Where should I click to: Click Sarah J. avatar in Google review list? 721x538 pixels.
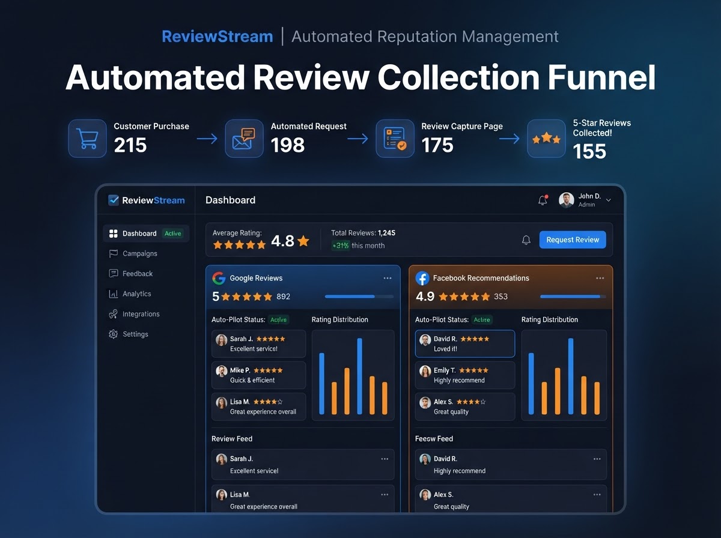[222, 340]
